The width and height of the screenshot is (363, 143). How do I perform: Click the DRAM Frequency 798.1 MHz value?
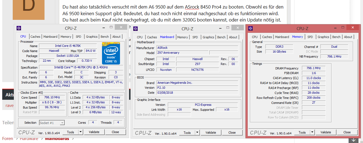pyautogui.click(x=314, y=68)
